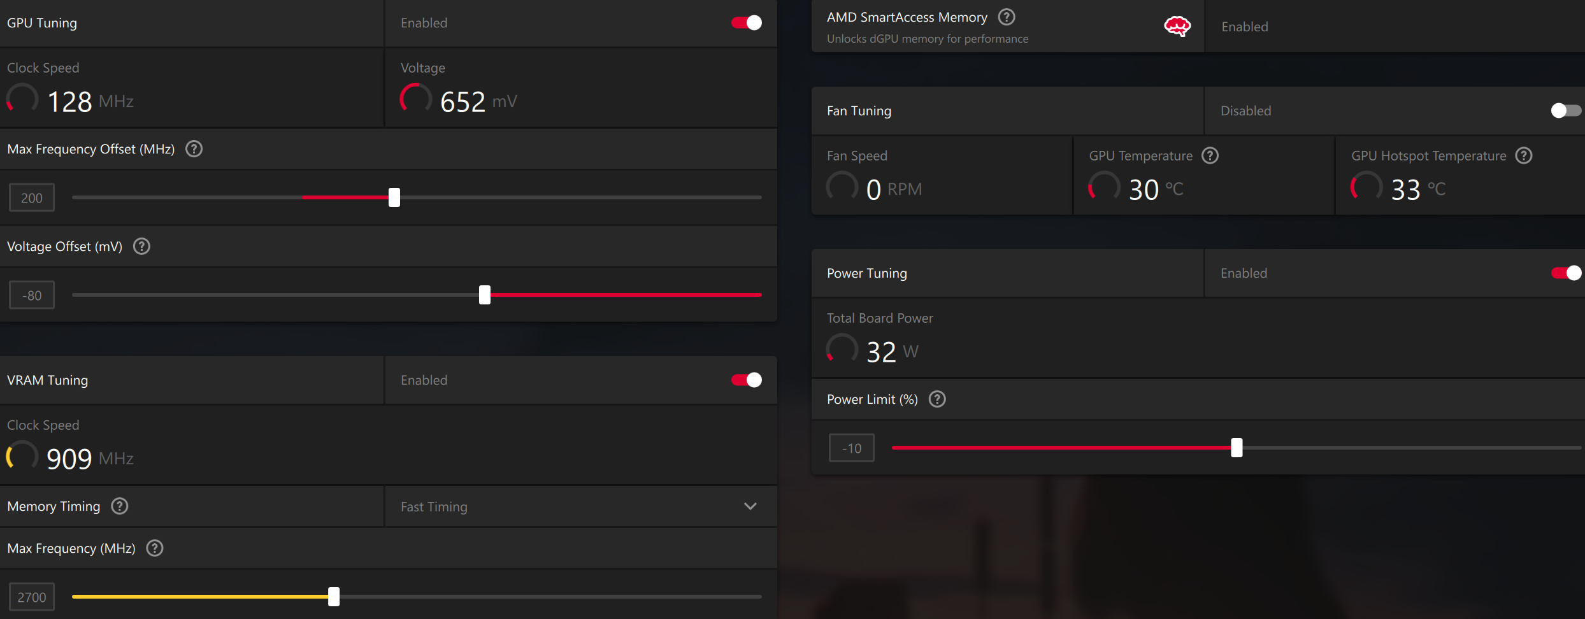Click the GPU Temperature gauge

tap(1105, 187)
